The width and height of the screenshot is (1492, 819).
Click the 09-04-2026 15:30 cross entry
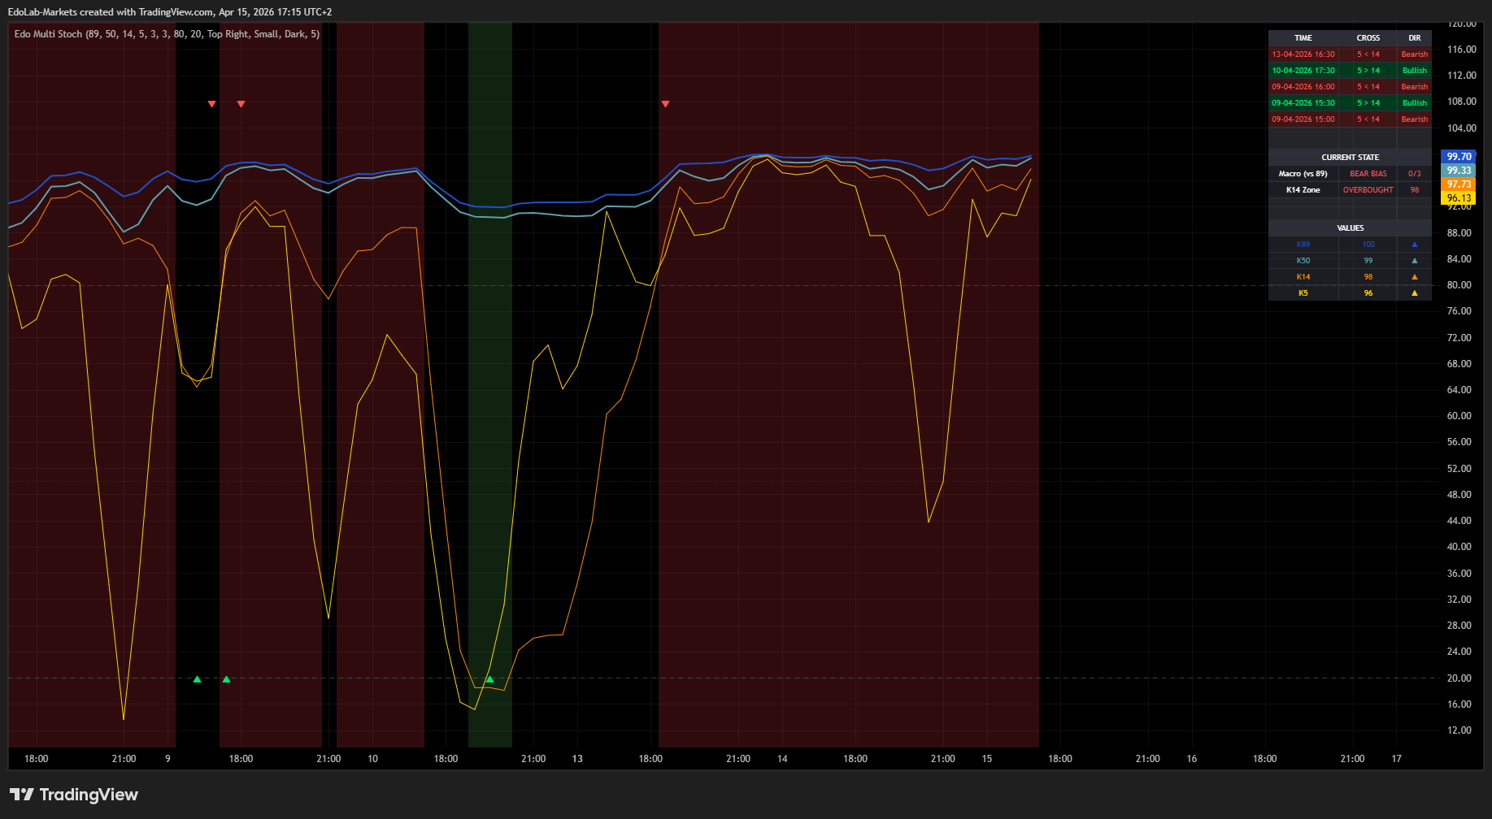[x=1303, y=103]
